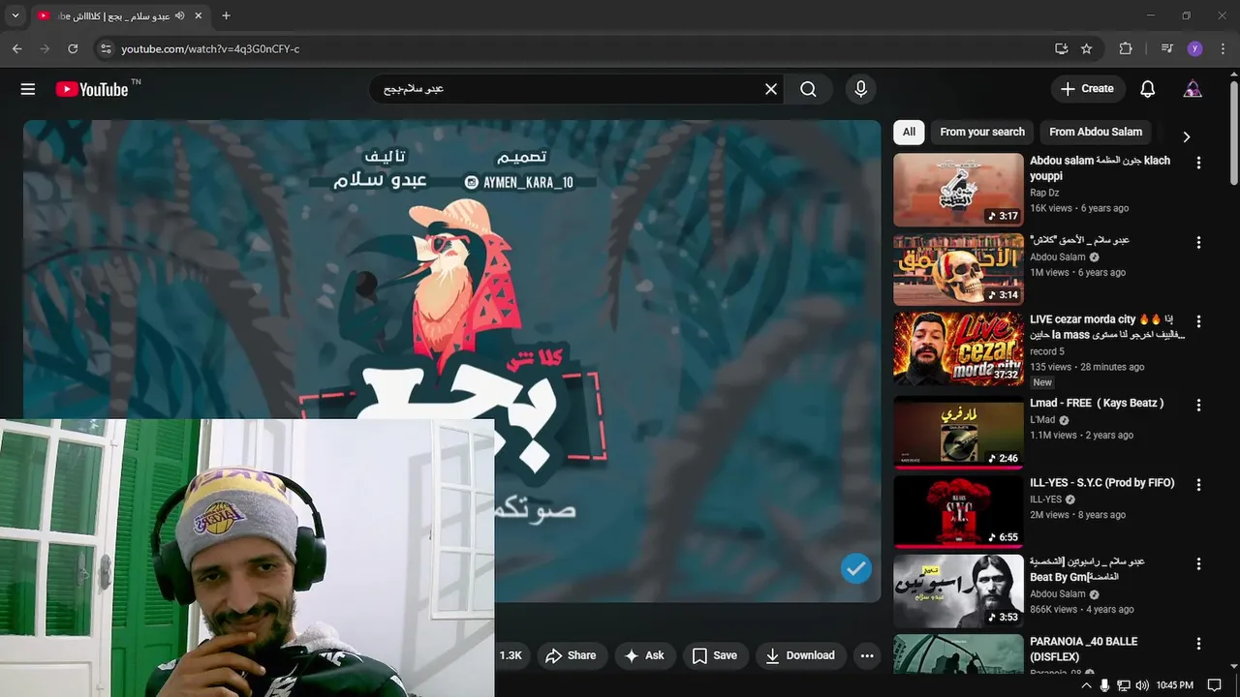Viewport: 1240px width, 697px height.
Task: Open the media control icon in toolbar
Action: point(1166,48)
